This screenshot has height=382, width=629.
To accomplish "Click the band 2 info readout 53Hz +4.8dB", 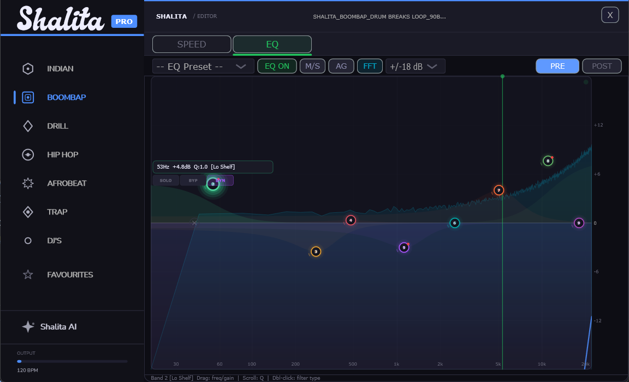I will (212, 167).
